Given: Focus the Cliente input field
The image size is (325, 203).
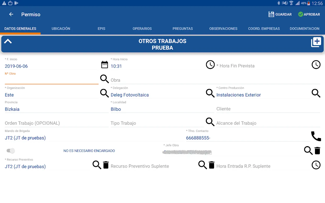Looking at the screenshot, I should (x=268, y=109).
